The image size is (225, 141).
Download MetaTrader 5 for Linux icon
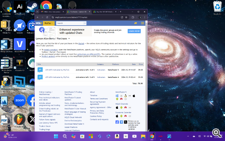click(125, 96)
